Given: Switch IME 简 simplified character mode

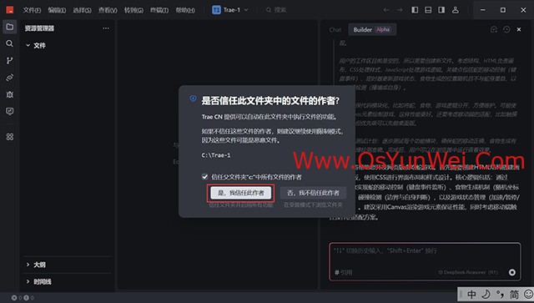Looking at the screenshot, I should [x=514, y=294].
